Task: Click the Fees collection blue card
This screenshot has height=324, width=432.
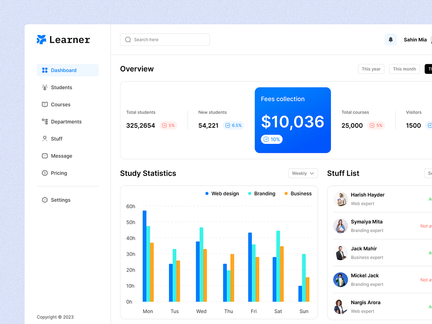Action: tap(293, 120)
